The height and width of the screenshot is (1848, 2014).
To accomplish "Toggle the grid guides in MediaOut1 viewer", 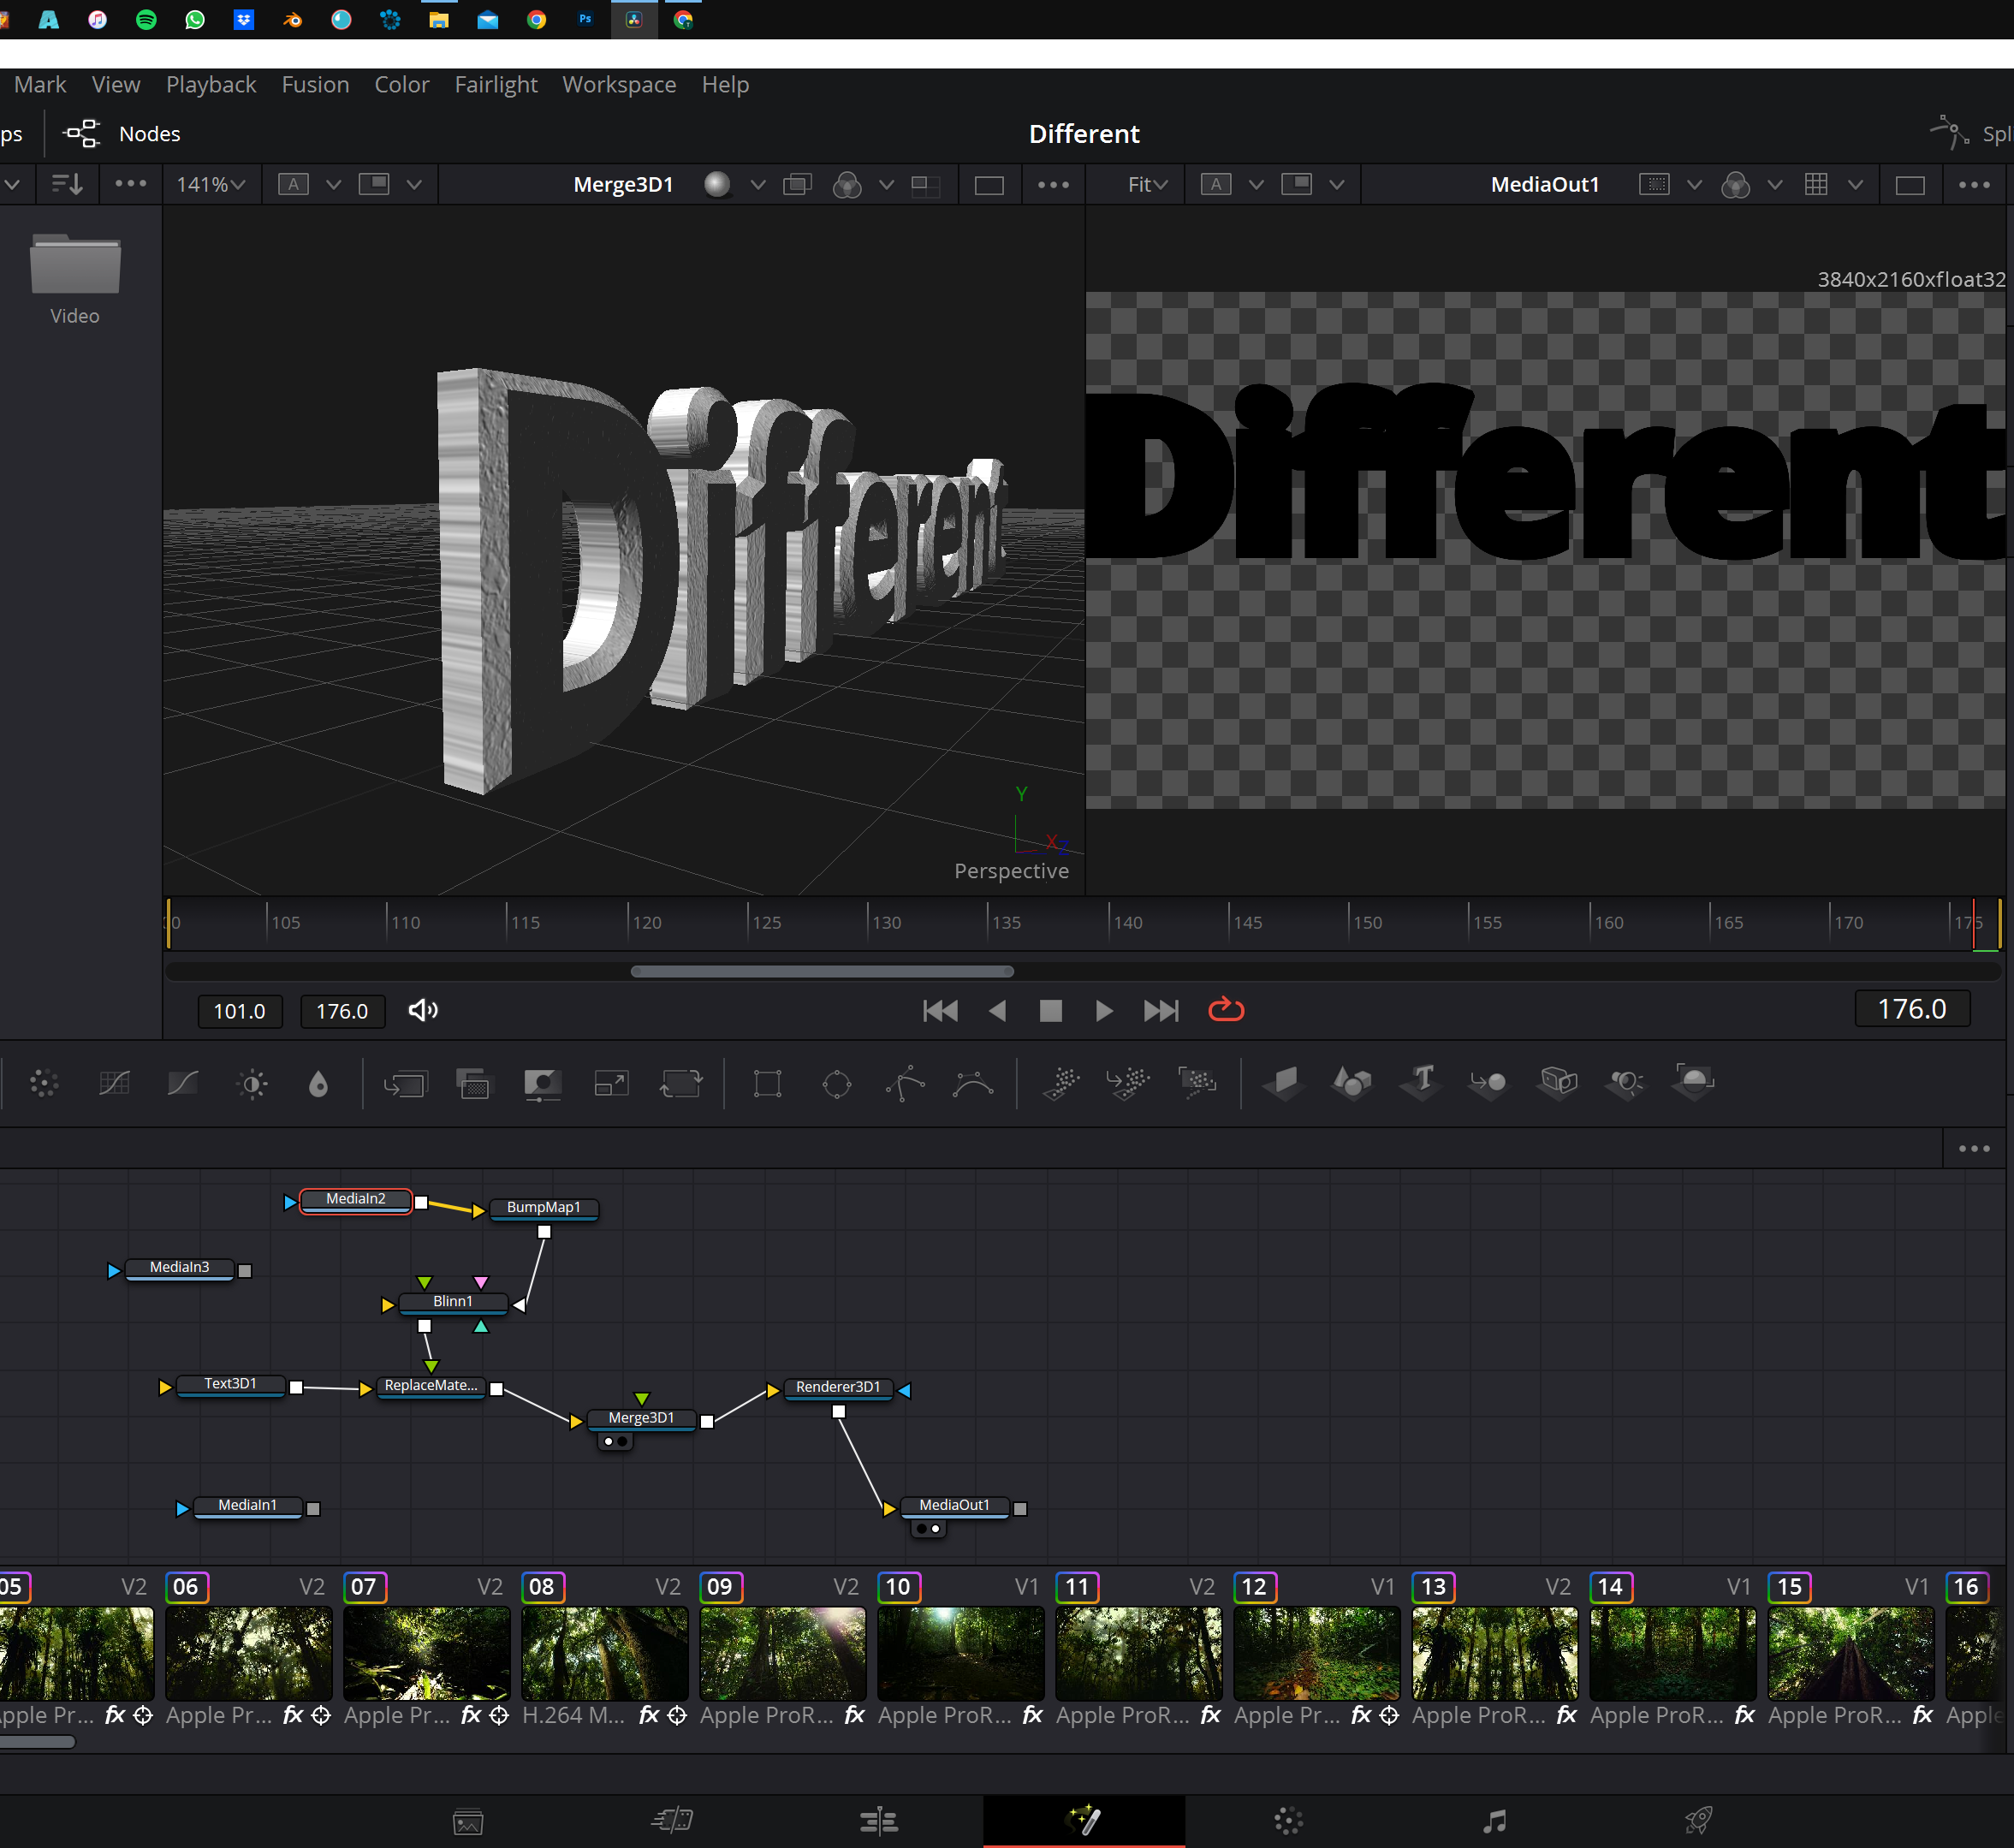I will pyautogui.click(x=1816, y=184).
